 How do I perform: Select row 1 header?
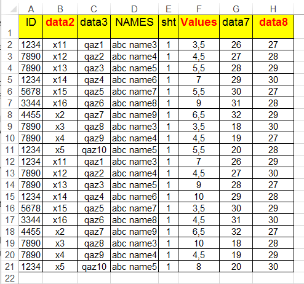10,26
